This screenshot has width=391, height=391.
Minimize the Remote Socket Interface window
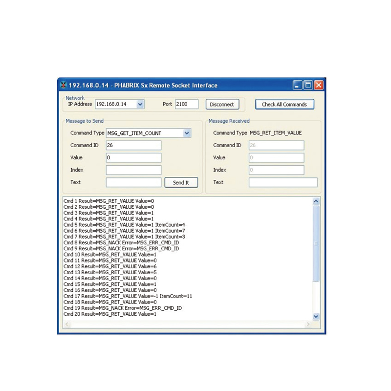click(297, 85)
